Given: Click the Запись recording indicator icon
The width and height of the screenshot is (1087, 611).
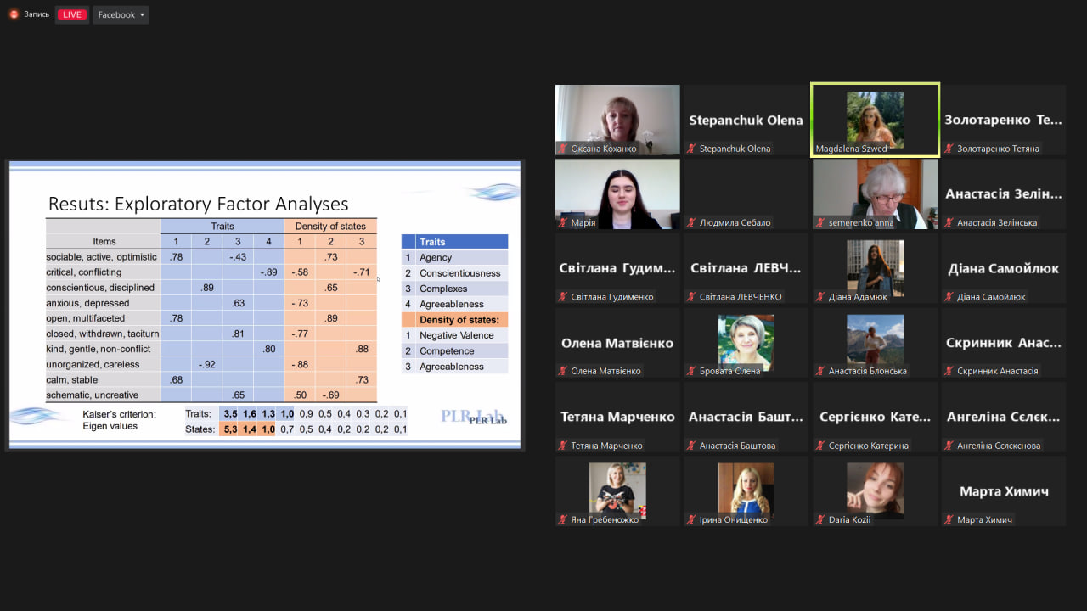Looking at the screenshot, I should click(14, 14).
